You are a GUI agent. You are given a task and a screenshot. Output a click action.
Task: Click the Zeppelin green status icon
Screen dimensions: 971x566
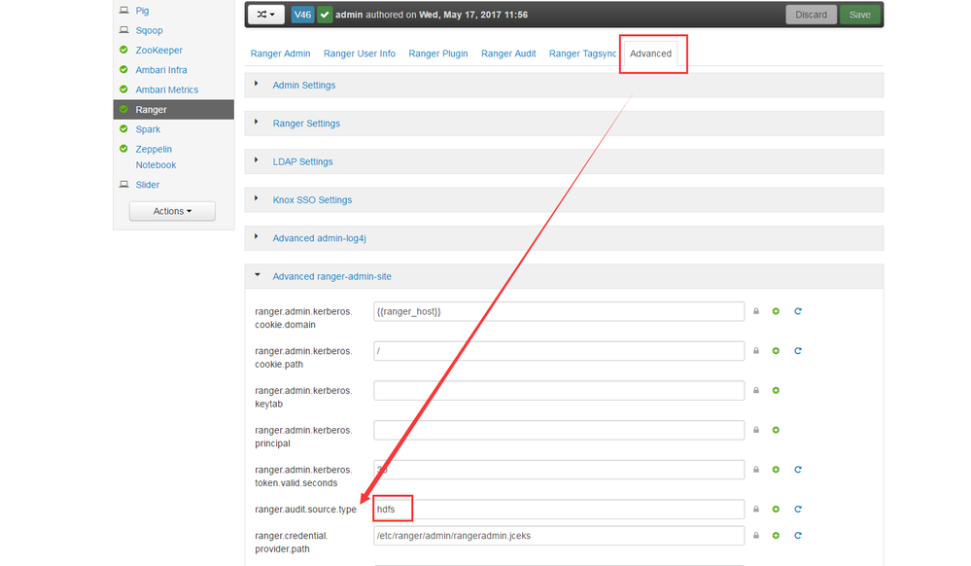click(123, 149)
